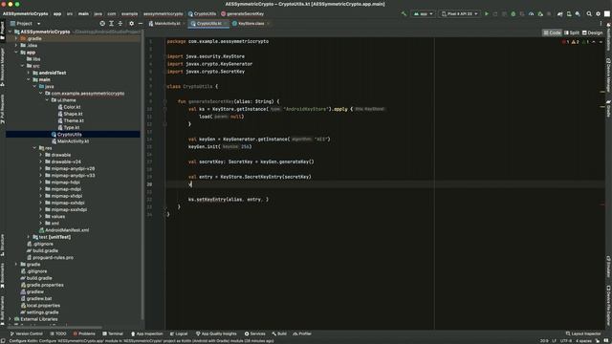Open the Build tool window
This screenshot has height=344, width=612.
pyautogui.click(x=279, y=333)
